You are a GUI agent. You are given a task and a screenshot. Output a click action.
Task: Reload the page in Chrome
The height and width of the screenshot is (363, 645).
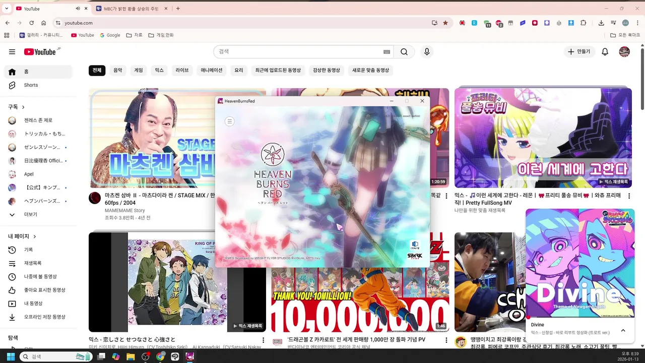tap(31, 23)
